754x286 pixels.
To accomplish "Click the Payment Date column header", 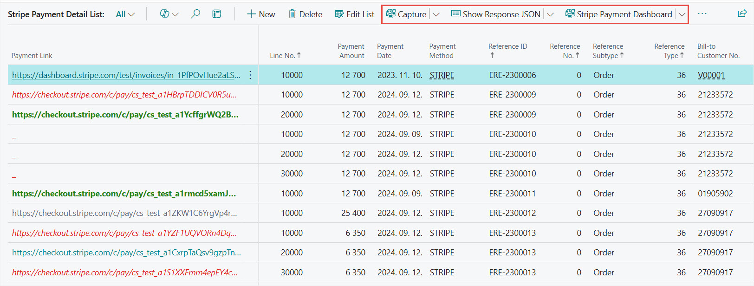I will 390,51.
